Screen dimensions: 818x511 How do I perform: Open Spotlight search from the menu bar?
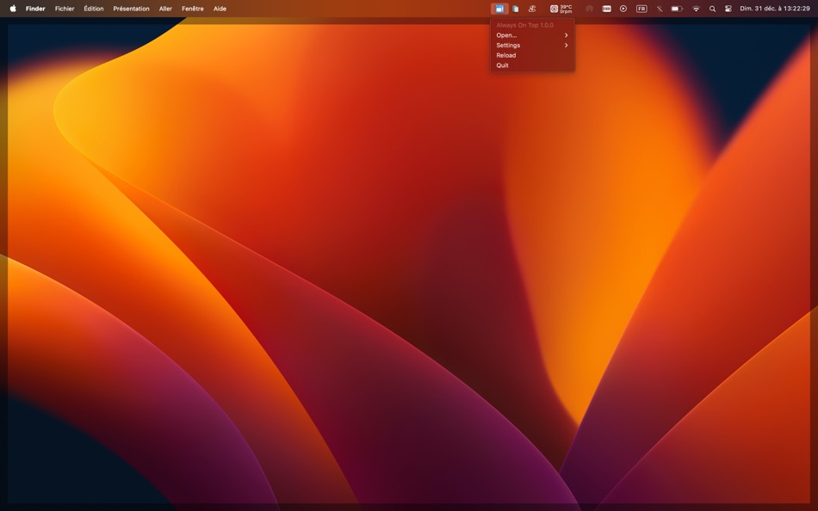tap(712, 8)
